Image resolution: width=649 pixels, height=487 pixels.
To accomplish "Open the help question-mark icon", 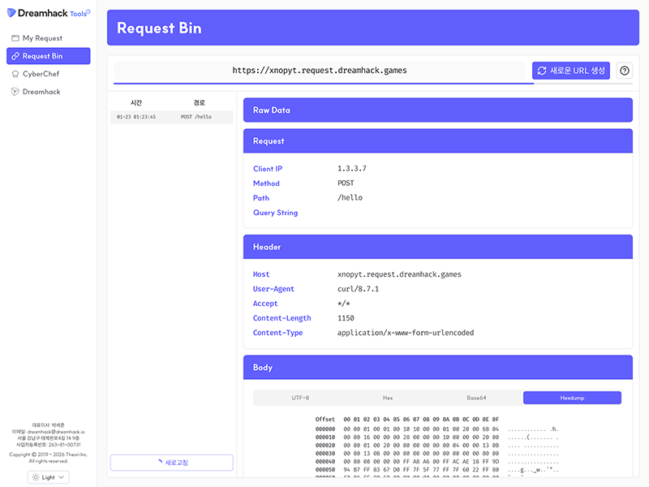I will pos(625,71).
